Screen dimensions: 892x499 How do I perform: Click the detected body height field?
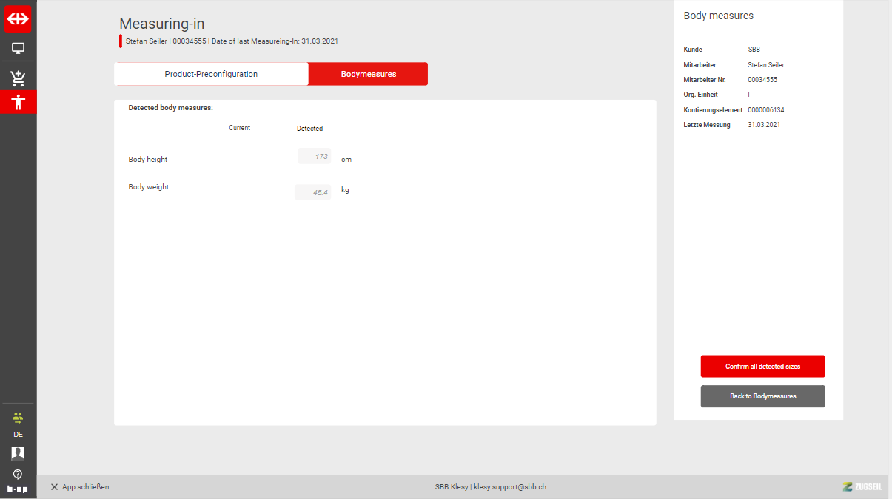(x=314, y=157)
